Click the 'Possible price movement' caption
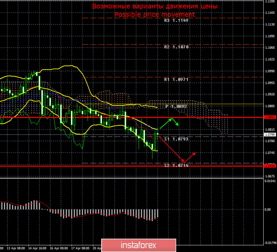Viewport: 277px width, 252px height. tap(155, 15)
